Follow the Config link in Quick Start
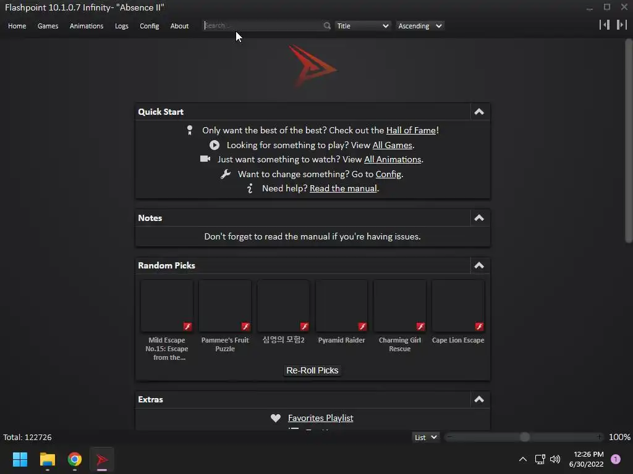This screenshot has height=474, width=633. coord(388,174)
